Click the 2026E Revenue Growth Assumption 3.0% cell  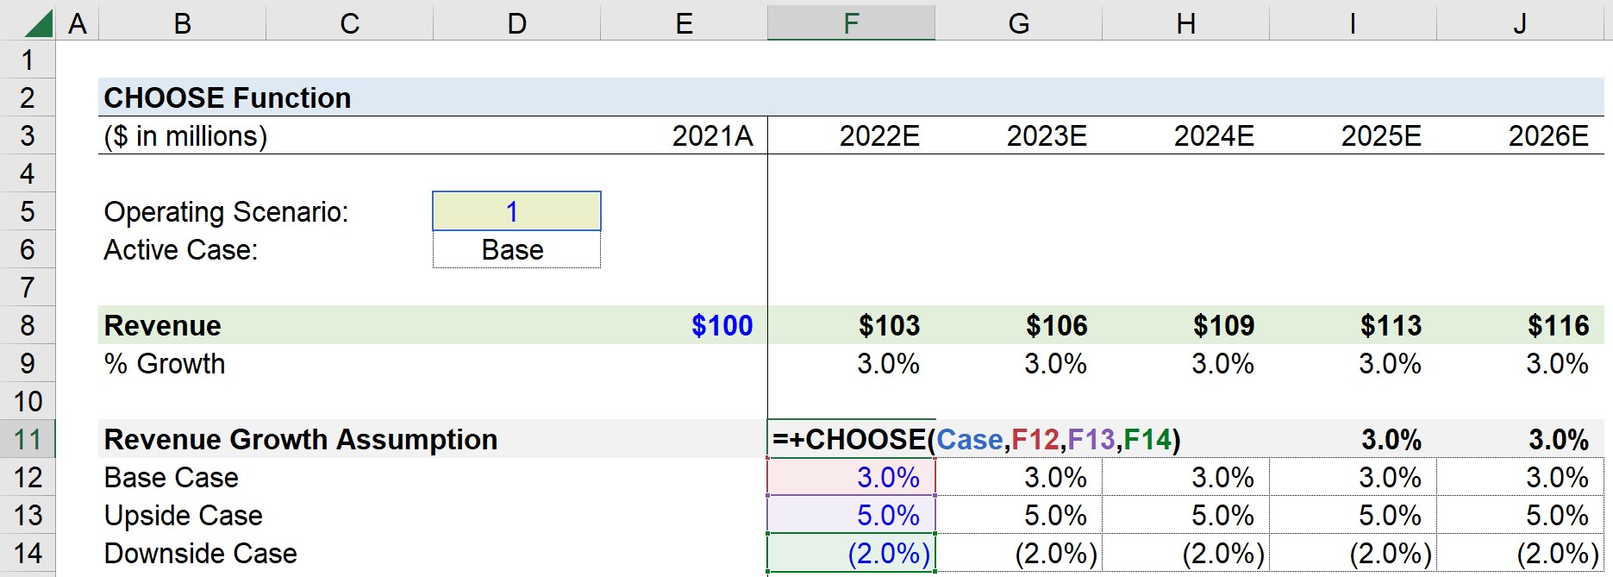click(x=1520, y=439)
